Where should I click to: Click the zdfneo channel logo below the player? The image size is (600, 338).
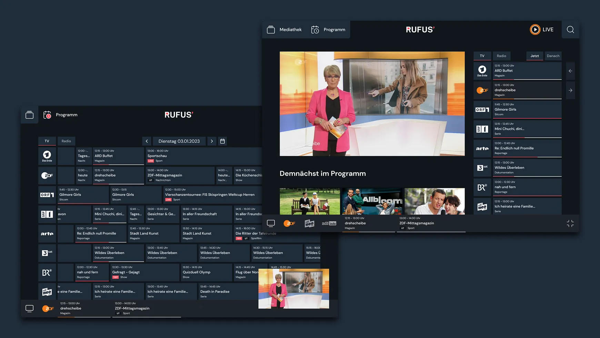[309, 223]
